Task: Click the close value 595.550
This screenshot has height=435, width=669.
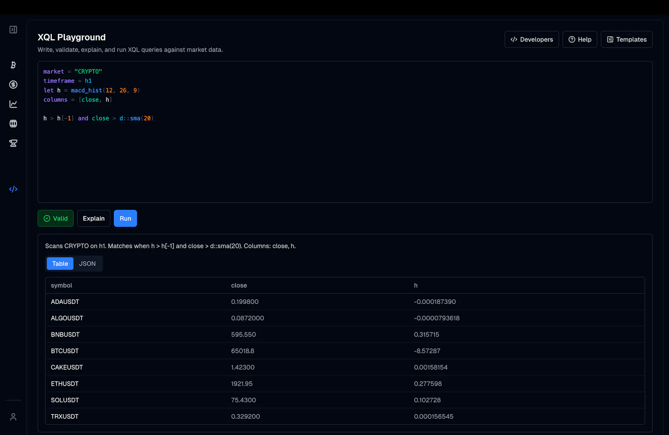Action: point(243,335)
